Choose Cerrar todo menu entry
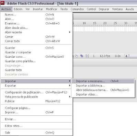This screenshot has height=136, width=137. [x=37, y=41]
